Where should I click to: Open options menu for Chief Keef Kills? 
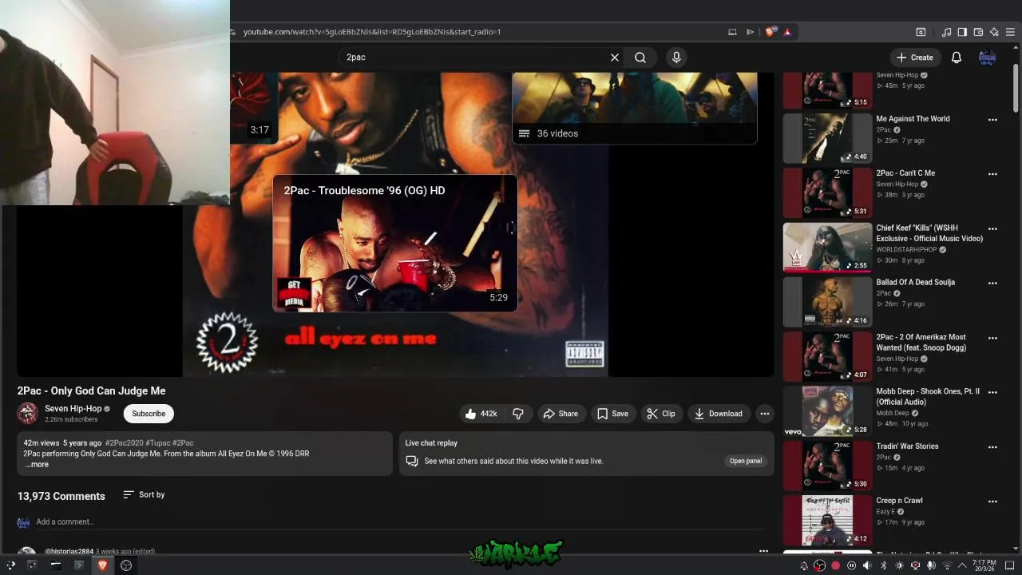click(x=992, y=228)
